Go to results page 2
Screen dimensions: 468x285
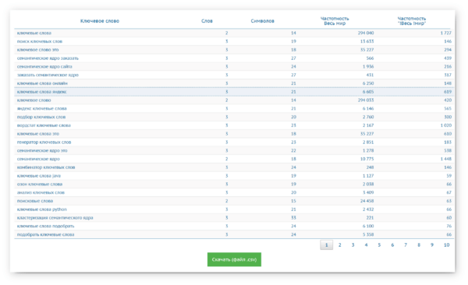click(x=339, y=245)
